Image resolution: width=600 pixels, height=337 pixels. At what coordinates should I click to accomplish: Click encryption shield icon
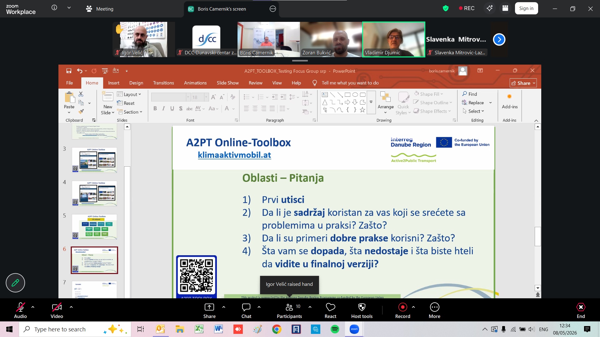[446, 8]
